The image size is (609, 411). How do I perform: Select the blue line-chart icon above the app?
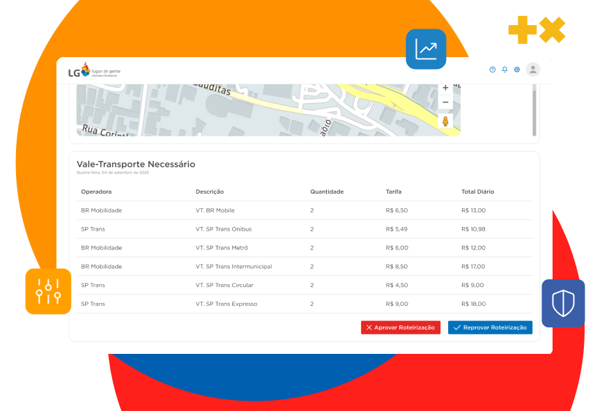pyautogui.click(x=425, y=49)
